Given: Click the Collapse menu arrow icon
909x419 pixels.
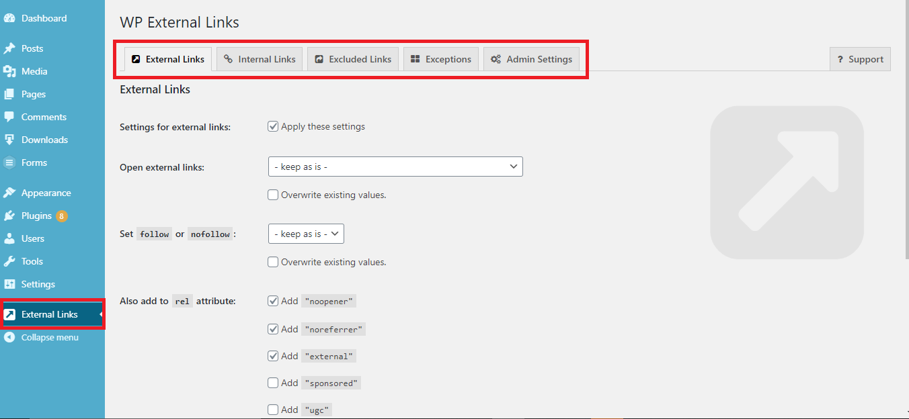Looking at the screenshot, I should coord(9,337).
